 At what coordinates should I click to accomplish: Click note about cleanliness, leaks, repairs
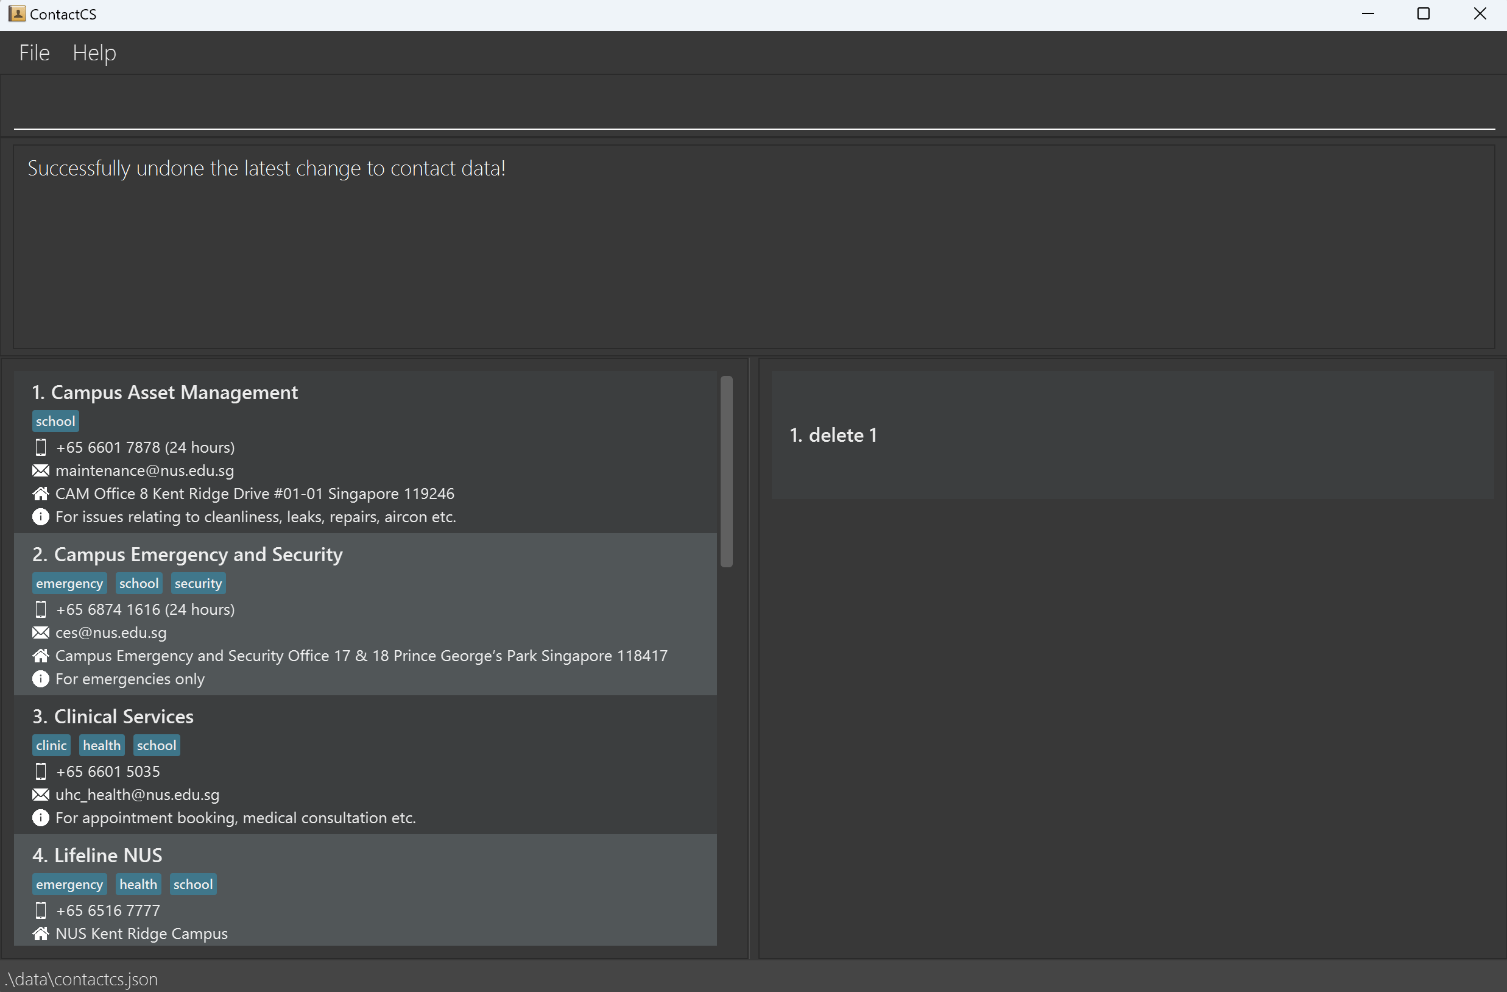coord(256,517)
